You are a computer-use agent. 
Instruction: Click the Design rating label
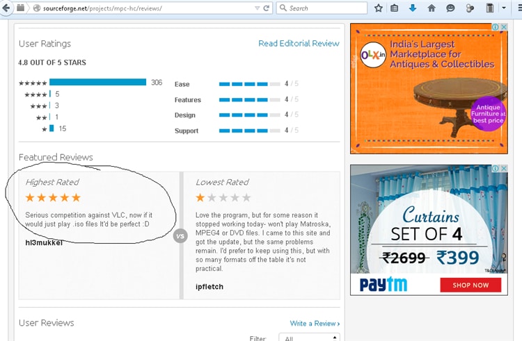pos(184,115)
